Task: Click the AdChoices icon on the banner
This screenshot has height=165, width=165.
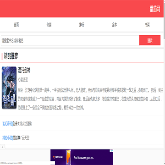Action: (x=112, y=151)
